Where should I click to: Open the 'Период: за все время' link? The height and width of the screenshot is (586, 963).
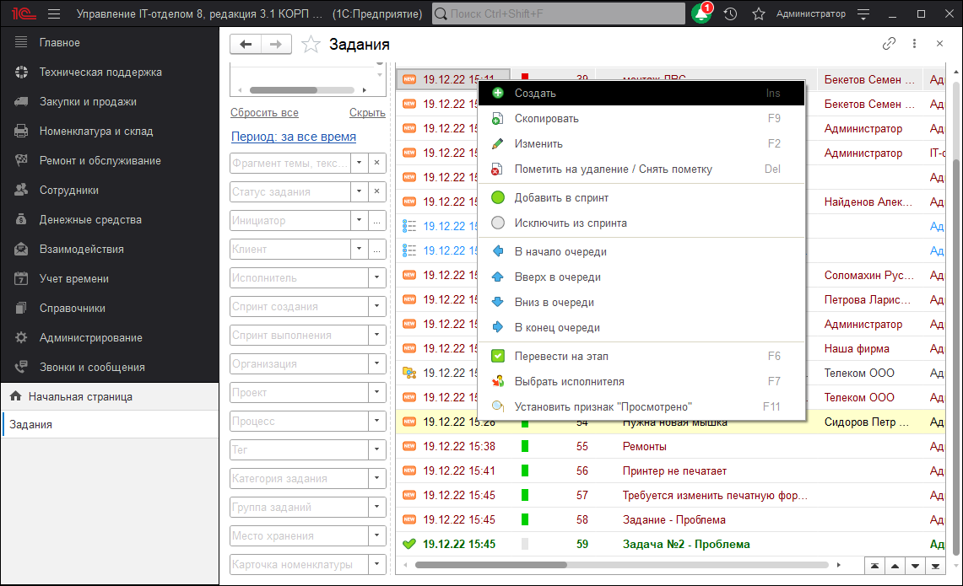[x=293, y=137]
